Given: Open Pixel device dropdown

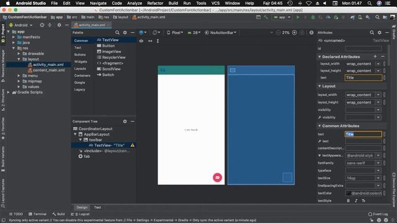Looking at the screenshot, I should click(175, 33).
